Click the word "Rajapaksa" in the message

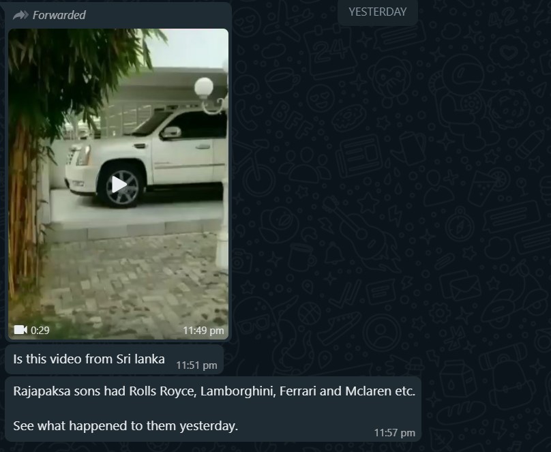click(42, 391)
